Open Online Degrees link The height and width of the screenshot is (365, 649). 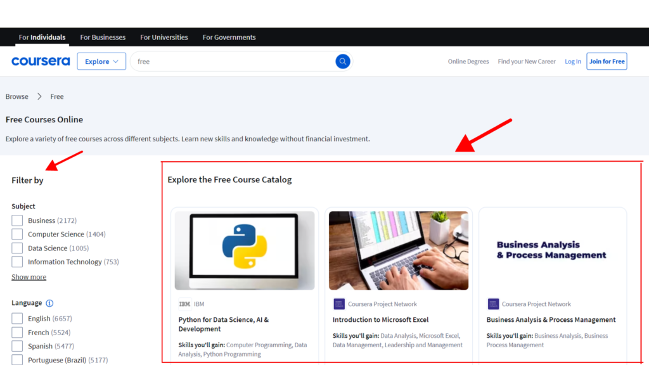[x=468, y=61]
